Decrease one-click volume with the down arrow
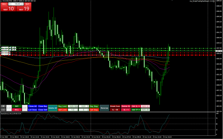This screenshot has width=223, height=139. 10,4
